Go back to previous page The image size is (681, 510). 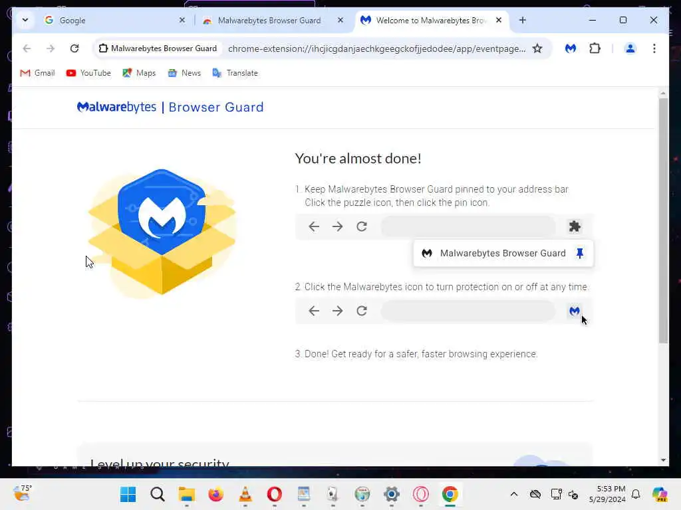point(27,48)
